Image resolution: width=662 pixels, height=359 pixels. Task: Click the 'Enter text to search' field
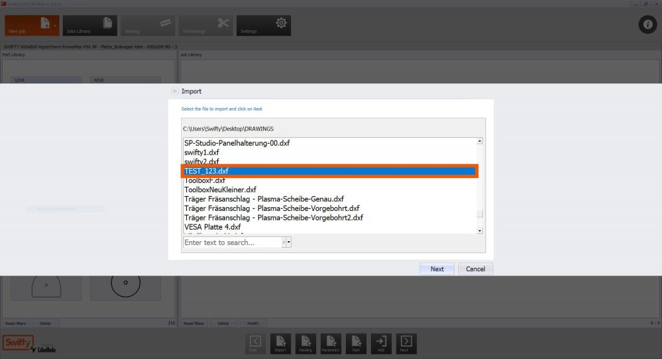(x=231, y=243)
